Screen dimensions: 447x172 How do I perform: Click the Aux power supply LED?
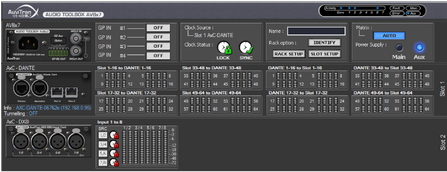point(419,47)
